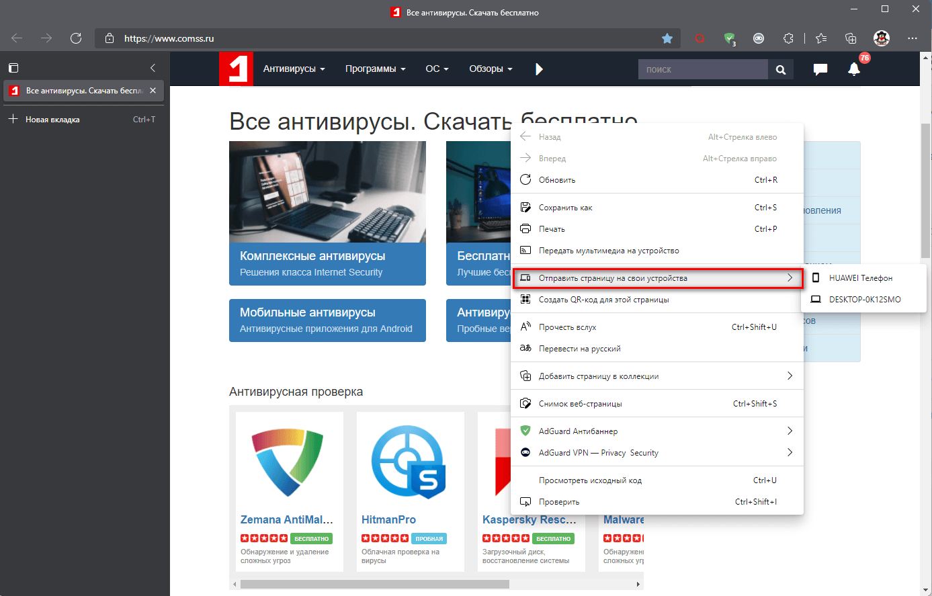Click the Comss red site logo

236,69
